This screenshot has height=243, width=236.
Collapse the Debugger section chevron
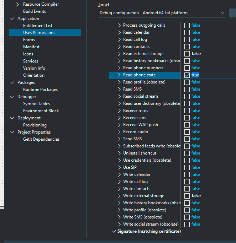pos(12,97)
